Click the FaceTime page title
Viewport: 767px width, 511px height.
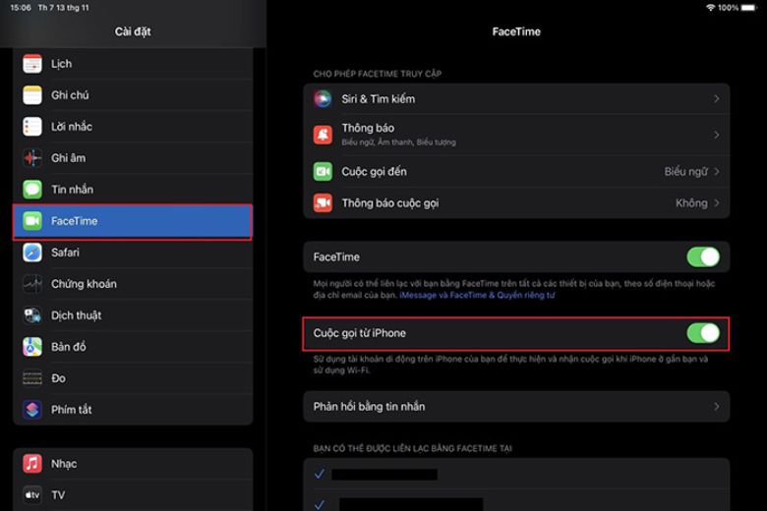click(516, 31)
